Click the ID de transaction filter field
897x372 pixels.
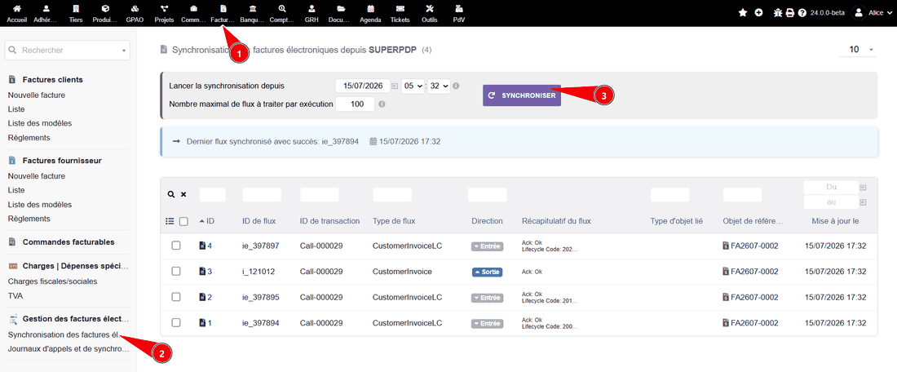point(319,195)
